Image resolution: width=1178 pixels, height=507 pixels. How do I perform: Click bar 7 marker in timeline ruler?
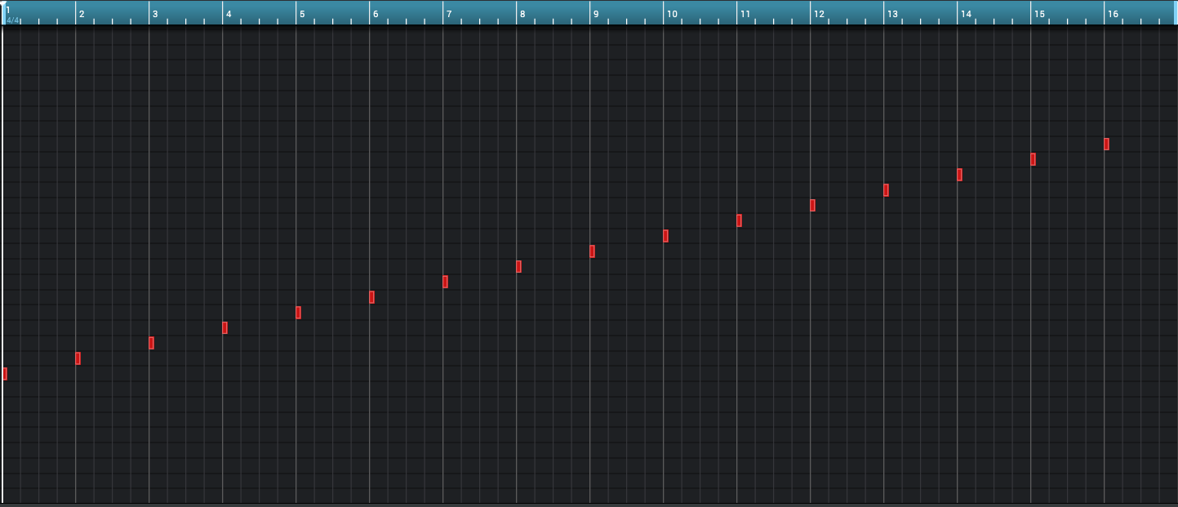(449, 14)
